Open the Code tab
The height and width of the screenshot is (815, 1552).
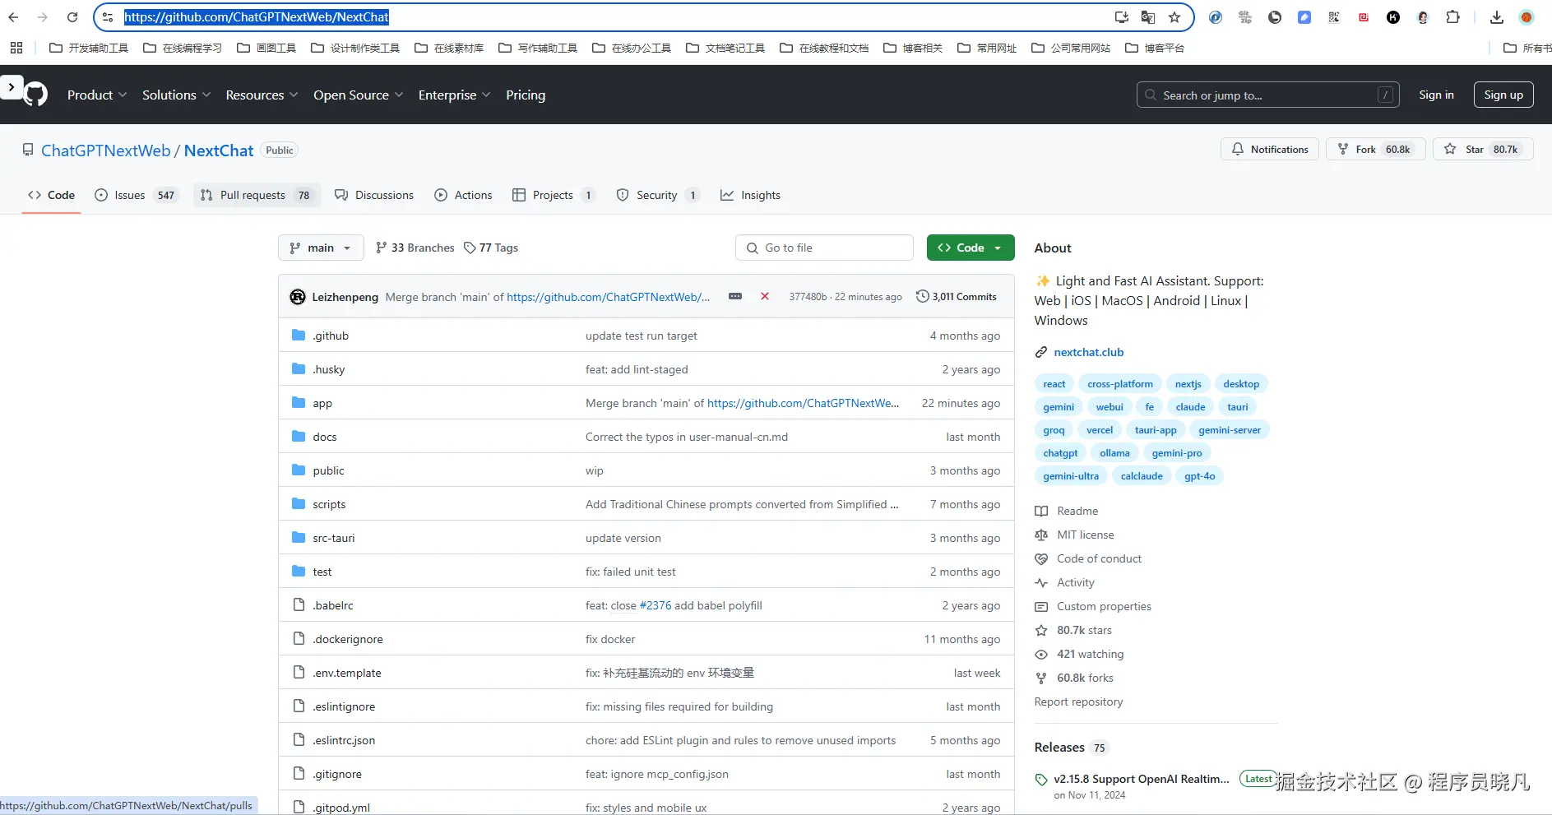51,195
